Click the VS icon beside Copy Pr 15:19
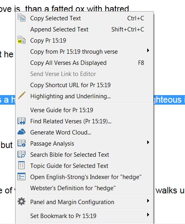Screen dimensions: 185x224 [x=21, y=40]
